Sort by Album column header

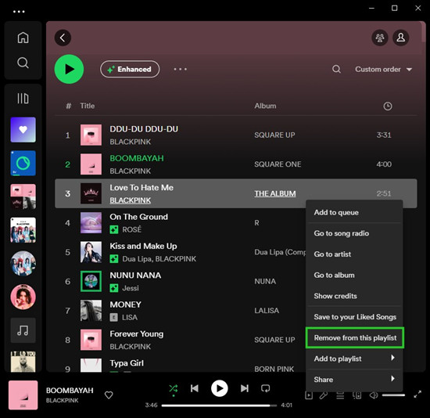coord(265,106)
